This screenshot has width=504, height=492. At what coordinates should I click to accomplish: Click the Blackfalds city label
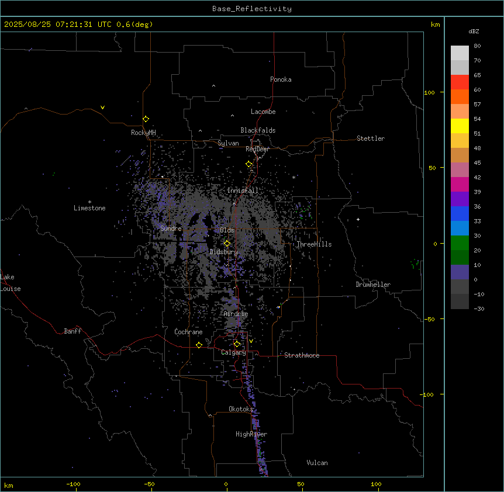258,130
